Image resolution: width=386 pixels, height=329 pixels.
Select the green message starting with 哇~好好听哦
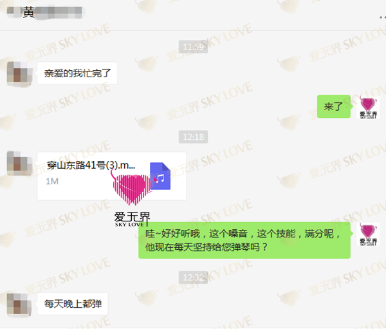coord(244,240)
